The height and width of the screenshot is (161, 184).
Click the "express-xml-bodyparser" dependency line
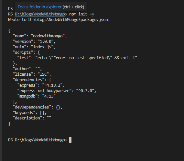pyautogui.click(x=57, y=91)
